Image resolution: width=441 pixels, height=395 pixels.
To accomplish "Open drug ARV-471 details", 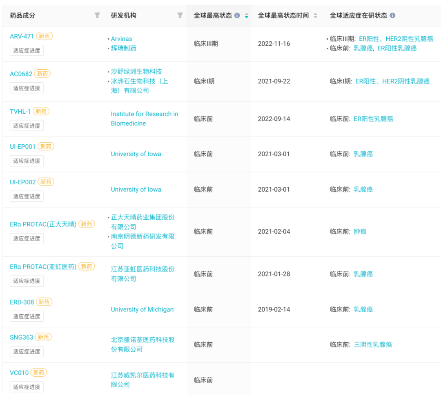I will (22, 36).
